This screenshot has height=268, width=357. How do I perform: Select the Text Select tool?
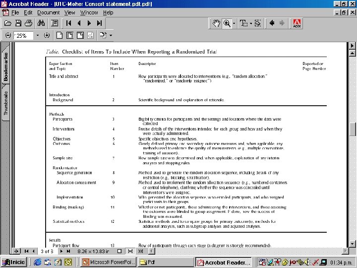coord(243,23)
